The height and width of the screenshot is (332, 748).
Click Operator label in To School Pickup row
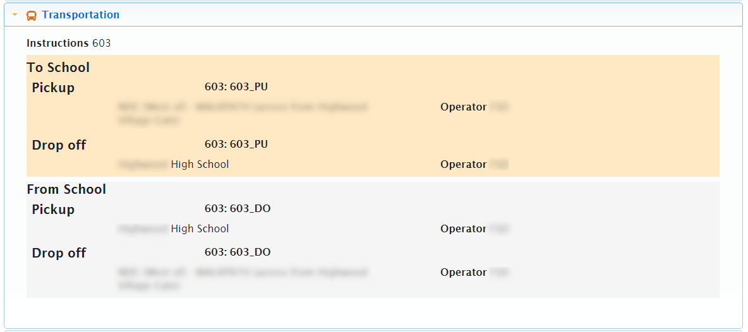[463, 107]
